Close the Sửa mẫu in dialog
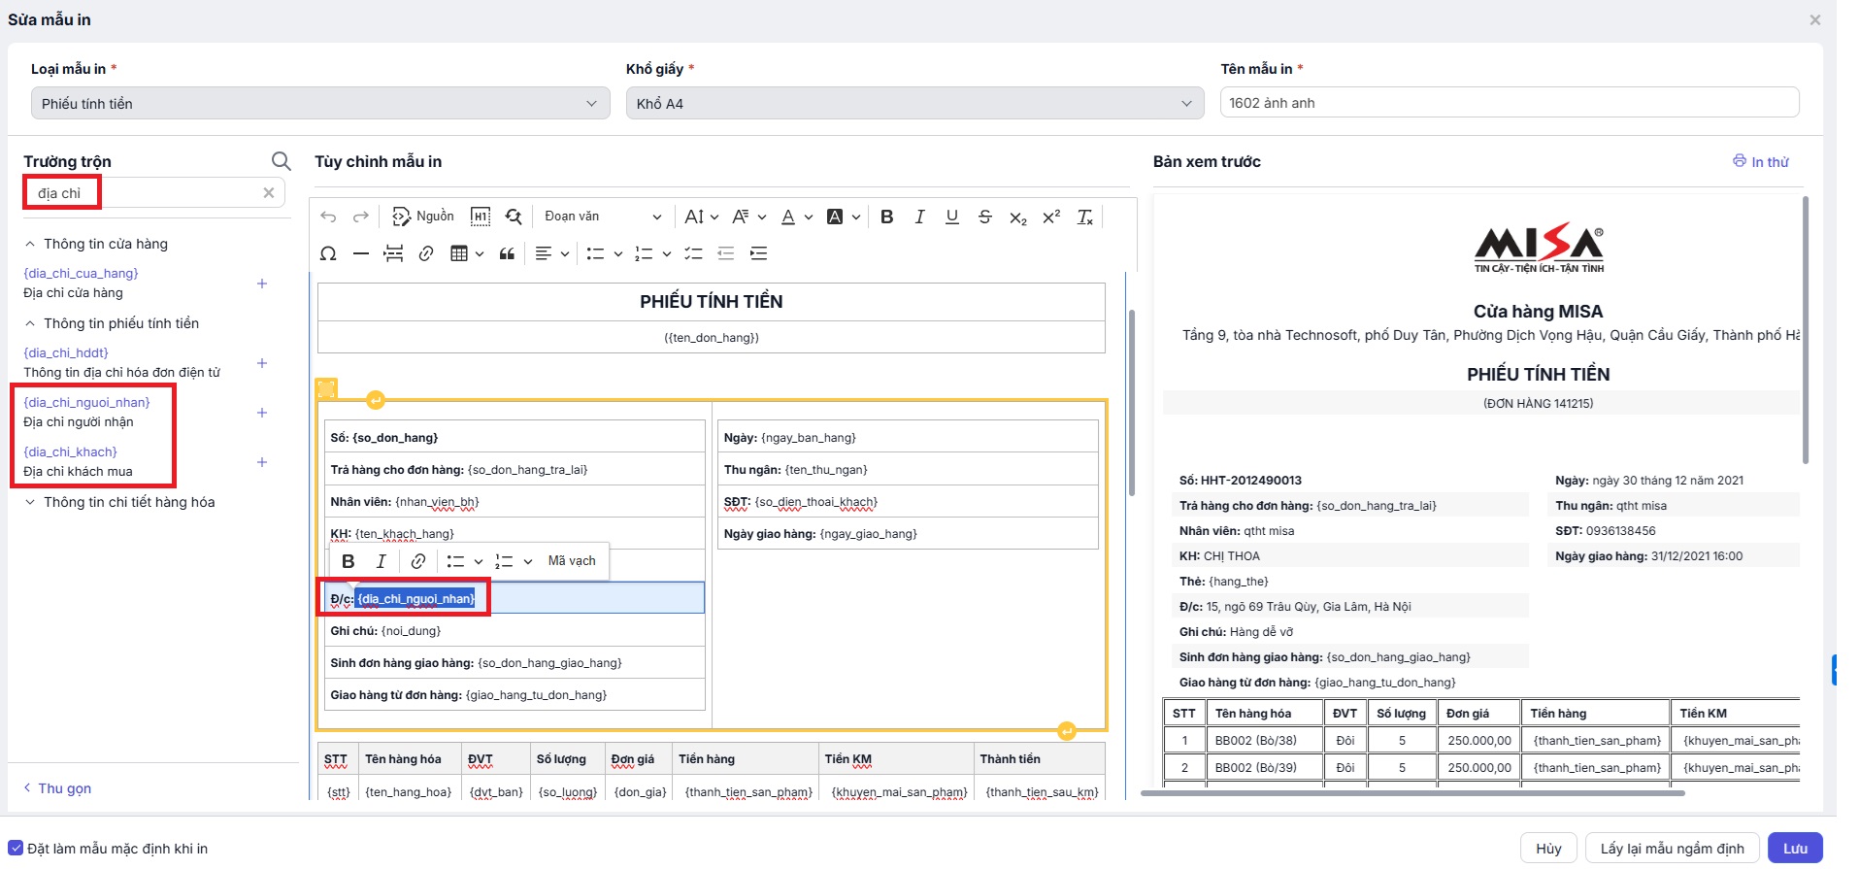 pyautogui.click(x=1815, y=19)
